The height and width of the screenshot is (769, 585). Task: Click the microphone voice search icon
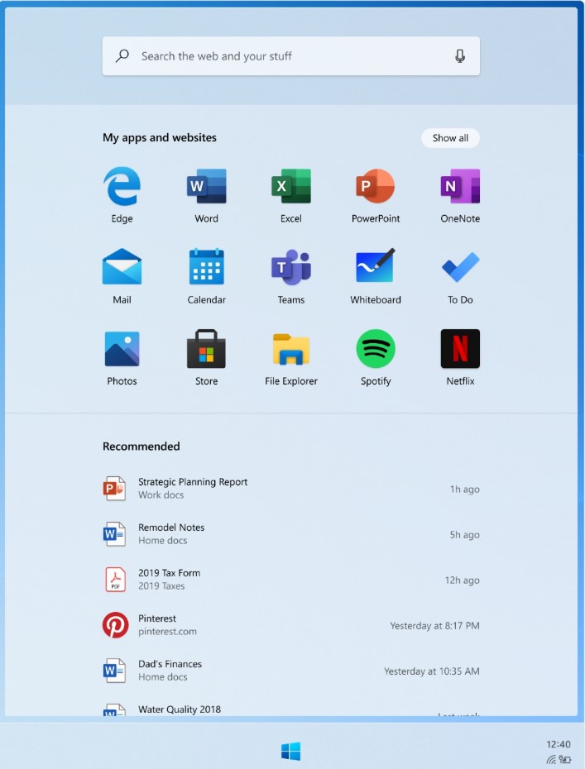tap(460, 56)
